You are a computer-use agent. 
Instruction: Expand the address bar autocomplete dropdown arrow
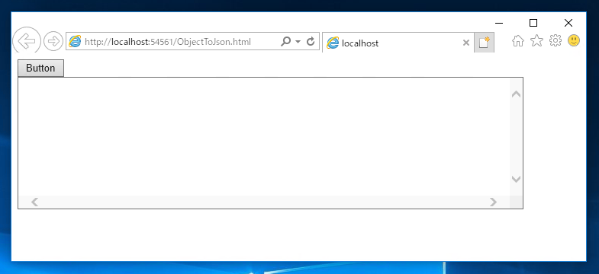[x=298, y=41]
